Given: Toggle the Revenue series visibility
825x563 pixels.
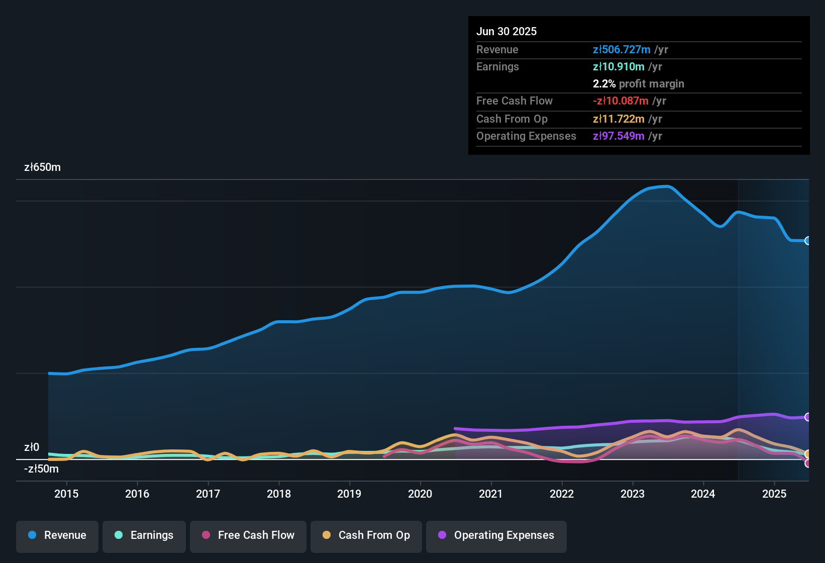Looking at the screenshot, I should pos(57,535).
